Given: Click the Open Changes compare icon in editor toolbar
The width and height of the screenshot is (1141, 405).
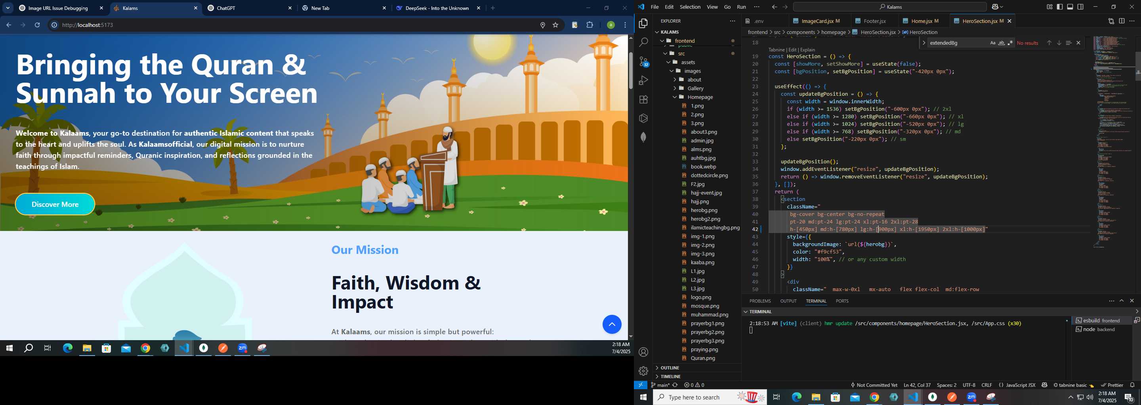Looking at the screenshot, I should click(1111, 21).
